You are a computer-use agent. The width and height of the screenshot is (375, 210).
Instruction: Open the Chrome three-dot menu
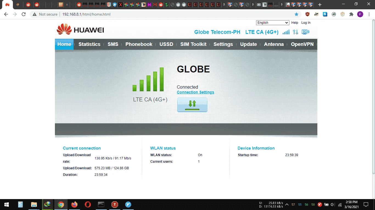369,14
